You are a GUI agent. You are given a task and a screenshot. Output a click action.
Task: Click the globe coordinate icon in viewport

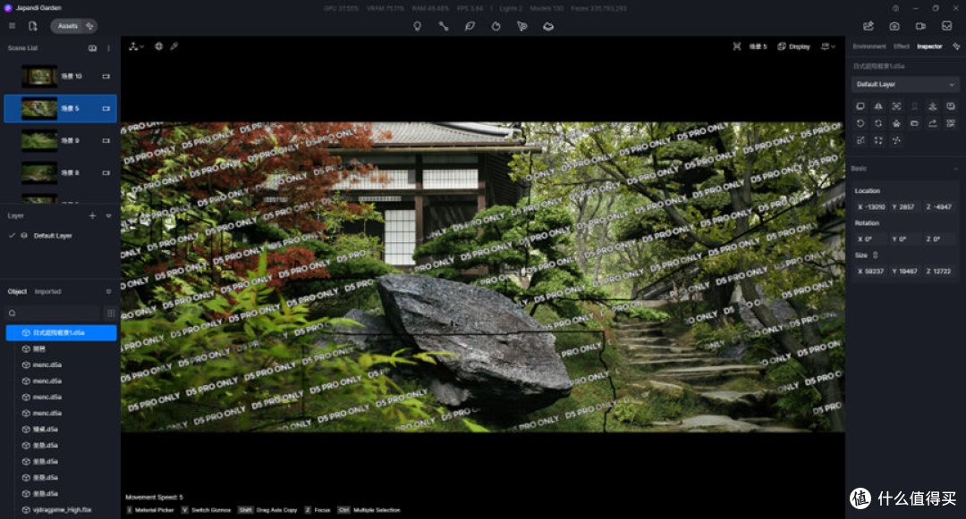click(158, 46)
